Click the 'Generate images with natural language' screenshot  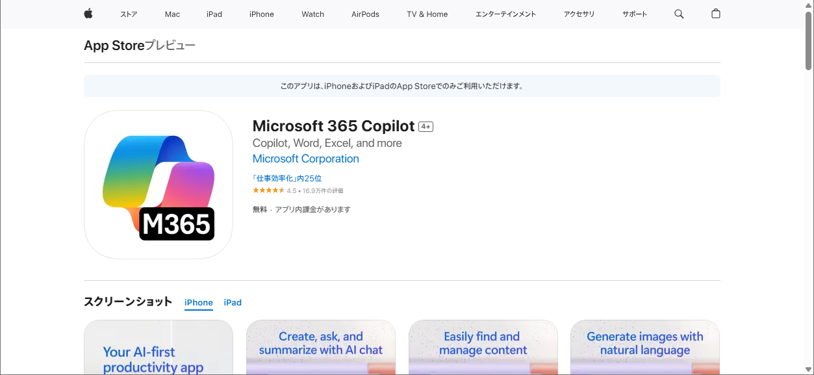645,347
